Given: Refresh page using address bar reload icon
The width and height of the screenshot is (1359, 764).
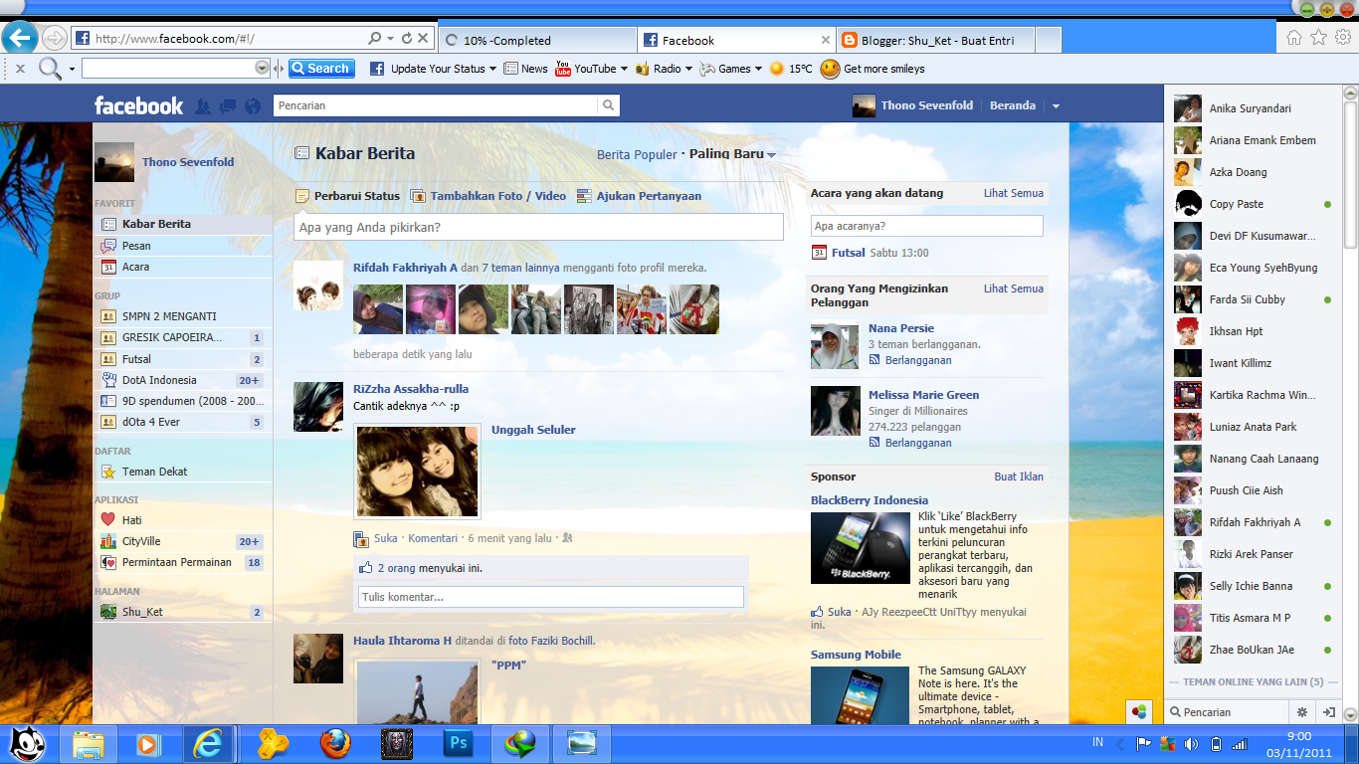Looking at the screenshot, I should (406, 39).
